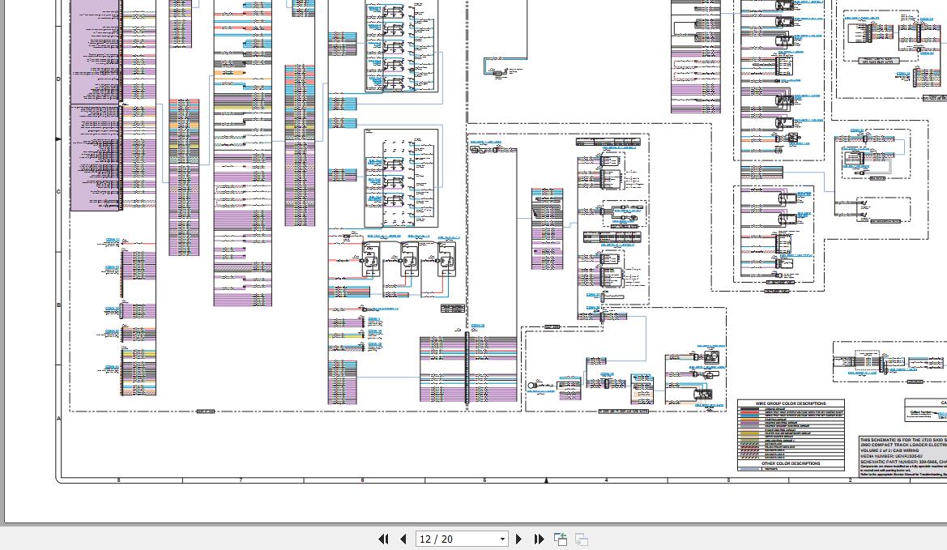Click the black triangle marker on the left edge
The width and height of the screenshot is (947, 550).
[58, 139]
